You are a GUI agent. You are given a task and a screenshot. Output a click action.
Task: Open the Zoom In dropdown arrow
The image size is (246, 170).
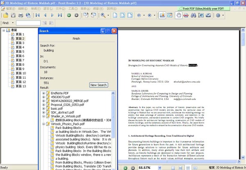pyautogui.click(x=155, y=15)
